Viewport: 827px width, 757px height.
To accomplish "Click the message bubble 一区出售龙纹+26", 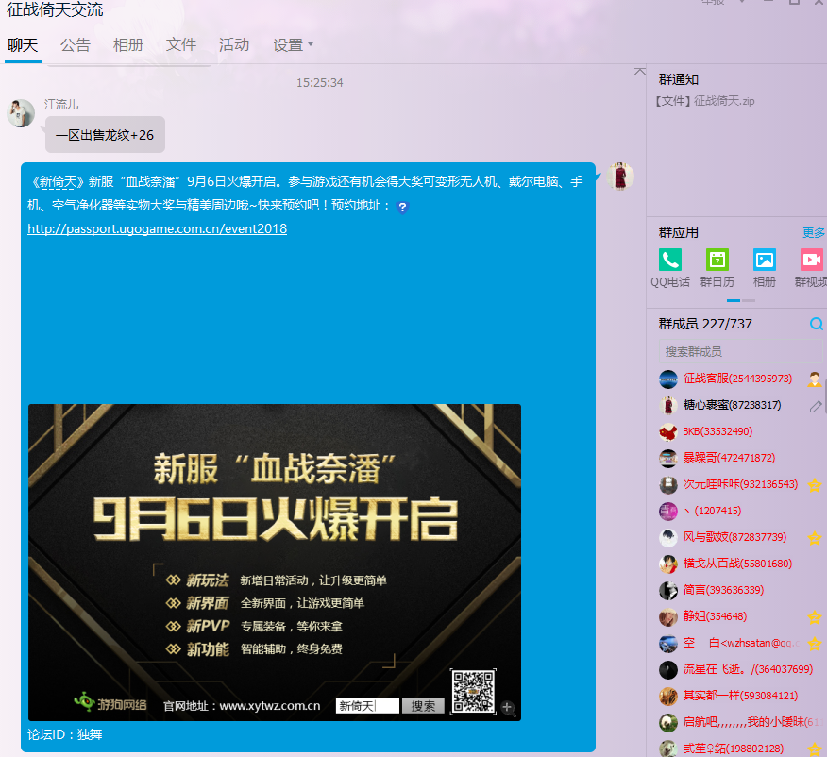I will [105, 135].
